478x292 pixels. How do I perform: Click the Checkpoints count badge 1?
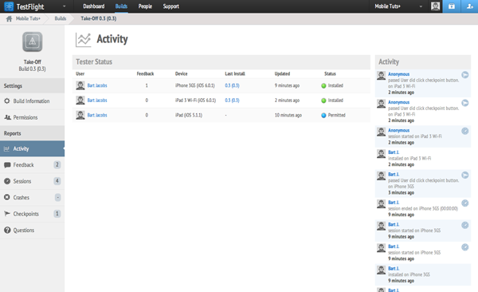click(57, 214)
